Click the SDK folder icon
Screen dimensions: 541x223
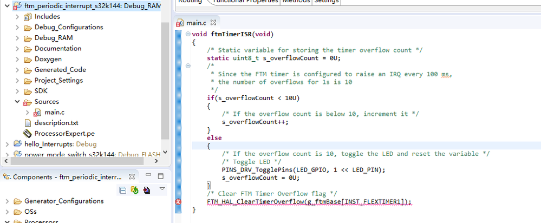click(27, 91)
